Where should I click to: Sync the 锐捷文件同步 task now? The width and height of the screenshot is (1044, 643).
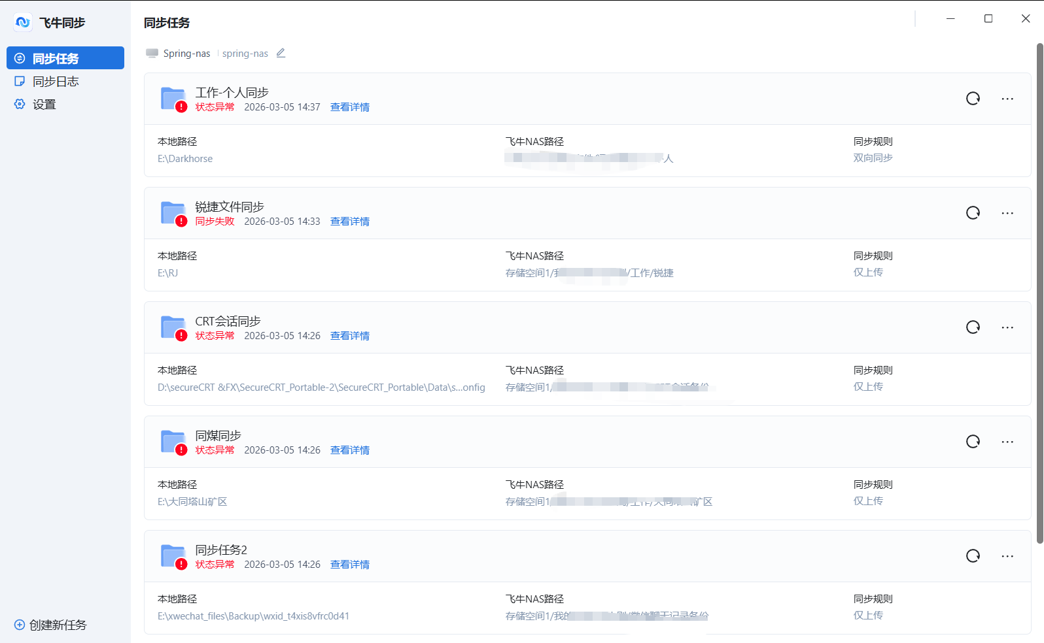click(x=973, y=213)
